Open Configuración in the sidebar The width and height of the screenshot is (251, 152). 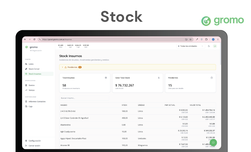tap(39, 141)
